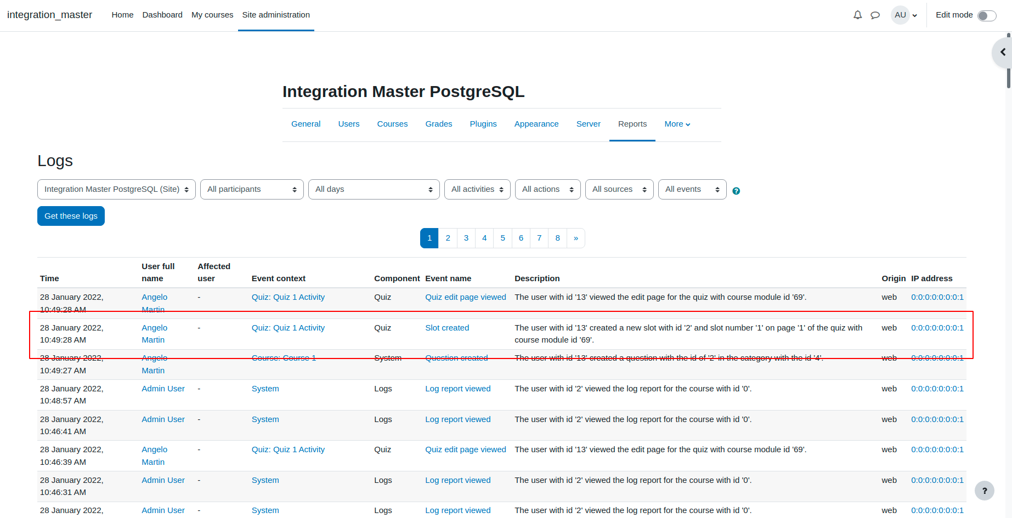This screenshot has width=1012, height=518.
Task: Open Log report viewed link at 10:48:57
Action: pyautogui.click(x=458, y=389)
